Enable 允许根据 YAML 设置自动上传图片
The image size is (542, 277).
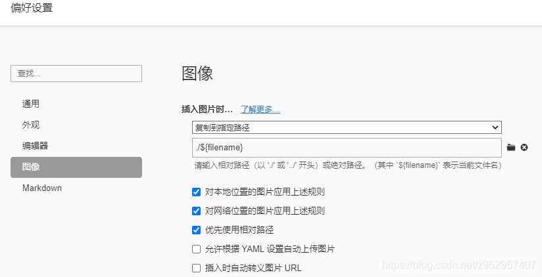click(196, 249)
